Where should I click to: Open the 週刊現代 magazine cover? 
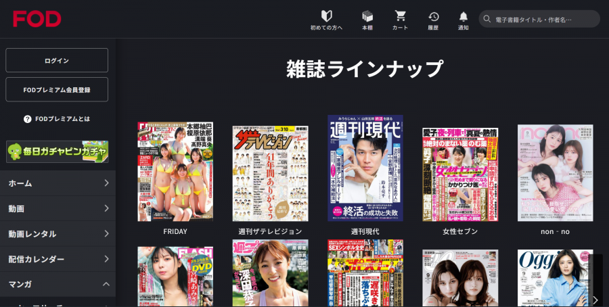coord(365,168)
